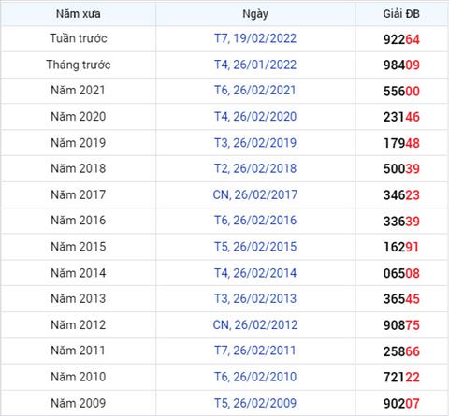Open the T6, 26/02/2010 date link
Viewport: 449px width, 416px height.
tap(255, 377)
